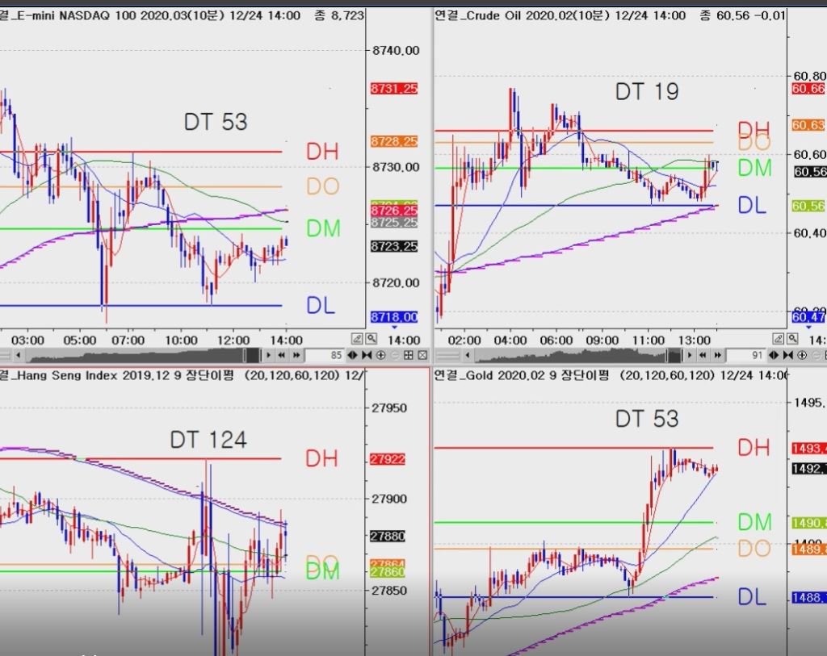Image resolution: width=827 pixels, height=656 pixels.
Task: Narrow candle spacing in the NASDAQ chart
Action: tap(367, 355)
